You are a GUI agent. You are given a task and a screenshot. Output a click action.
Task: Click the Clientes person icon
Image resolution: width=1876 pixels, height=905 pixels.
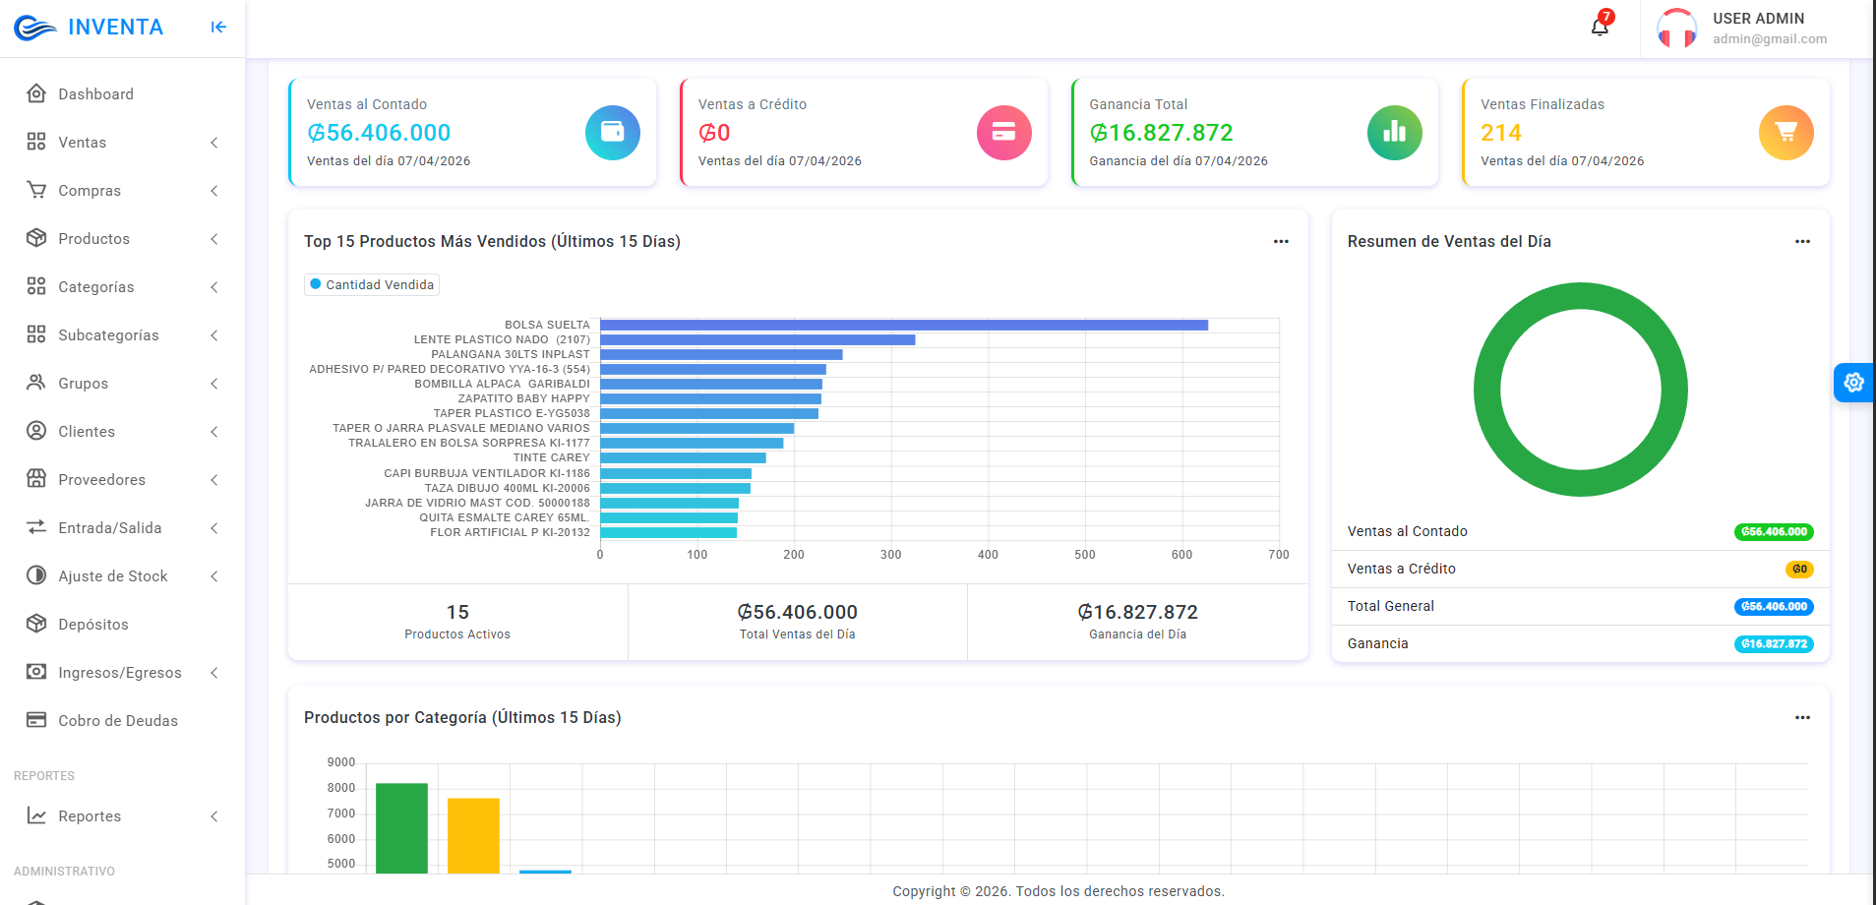(36, 431)
